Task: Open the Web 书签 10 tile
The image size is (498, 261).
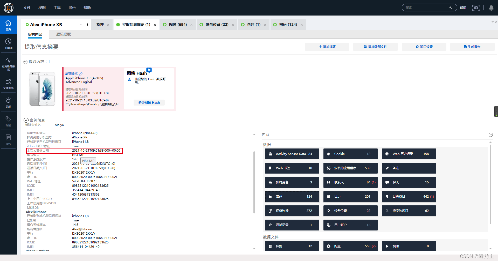Action: (x=292, y=168)
